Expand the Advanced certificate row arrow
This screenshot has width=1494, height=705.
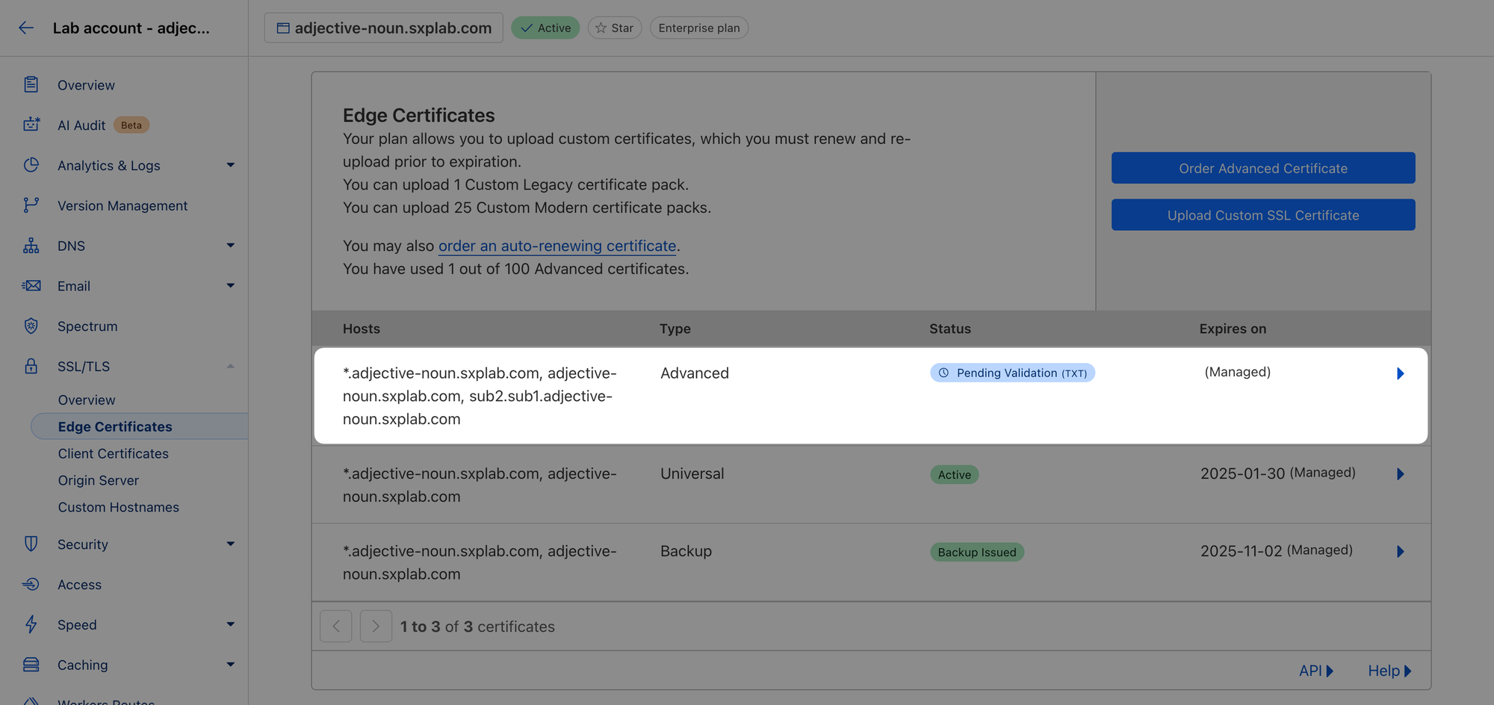[x=1401, y=373]
